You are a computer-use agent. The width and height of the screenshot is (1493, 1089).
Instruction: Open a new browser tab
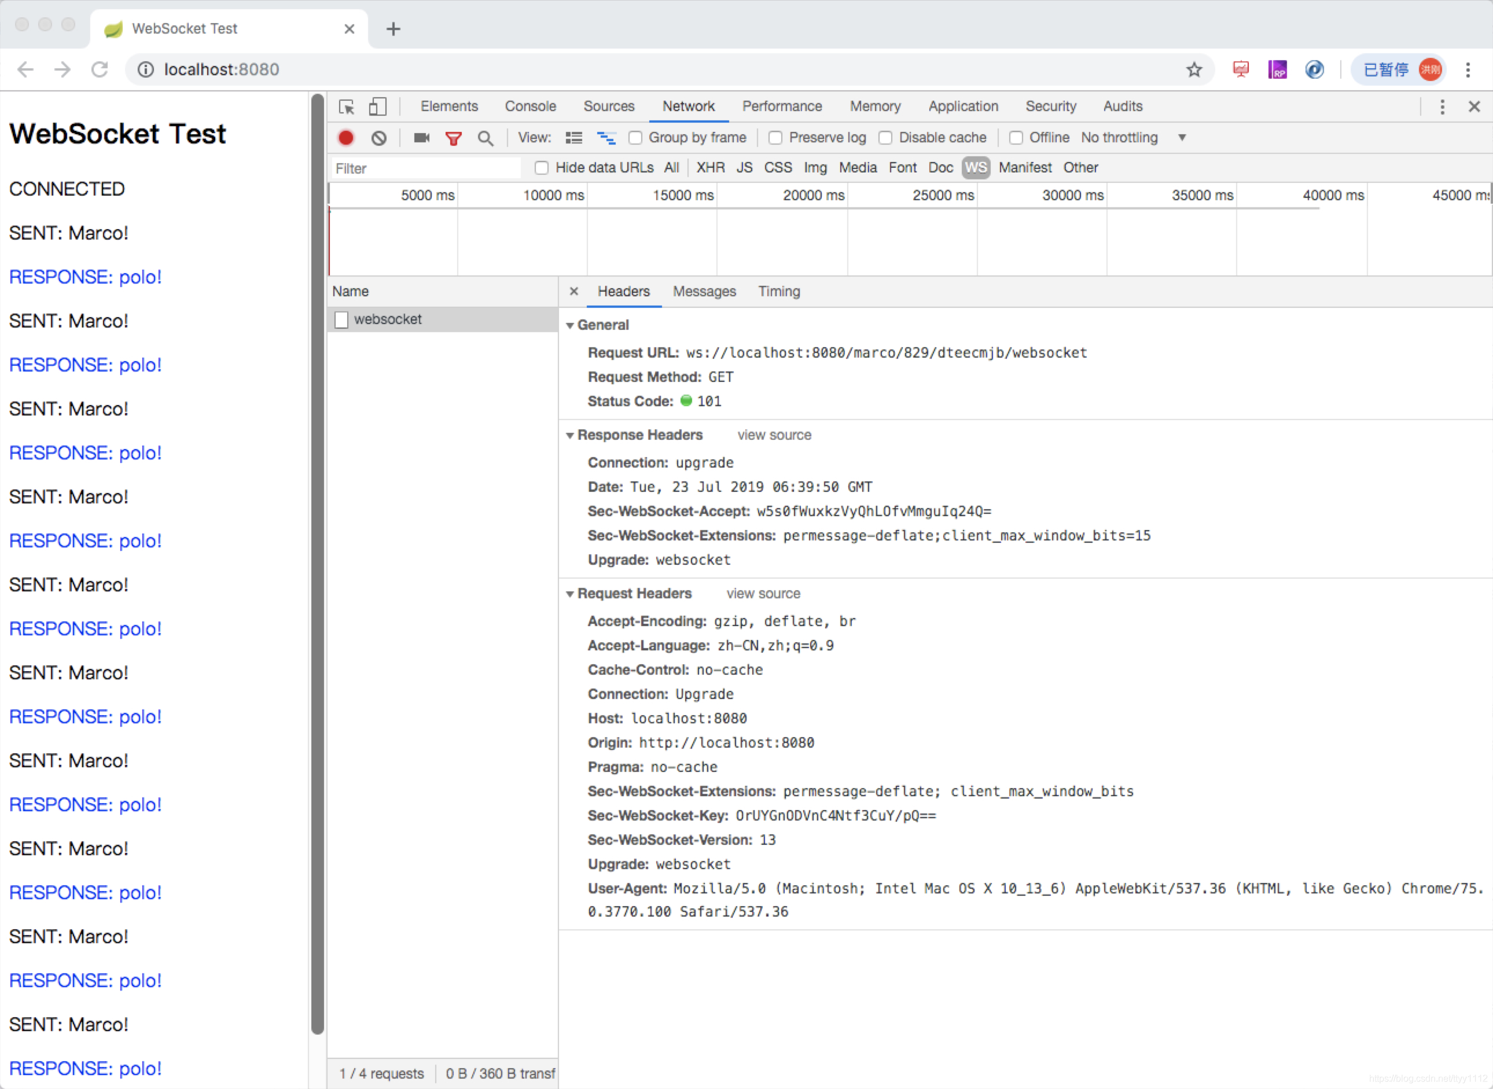click(x=394, y=29)
